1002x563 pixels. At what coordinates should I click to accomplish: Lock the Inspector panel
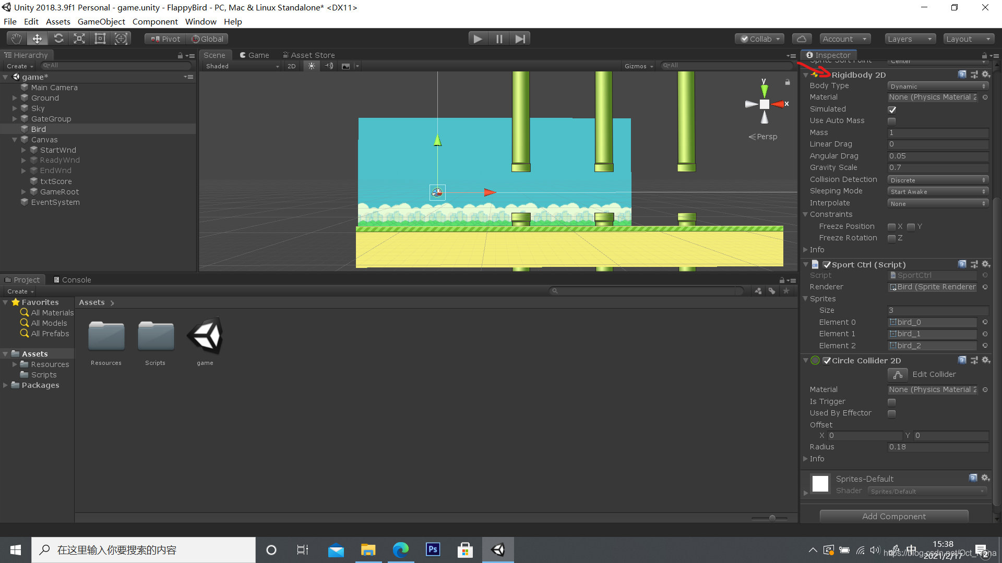[984, 55]
